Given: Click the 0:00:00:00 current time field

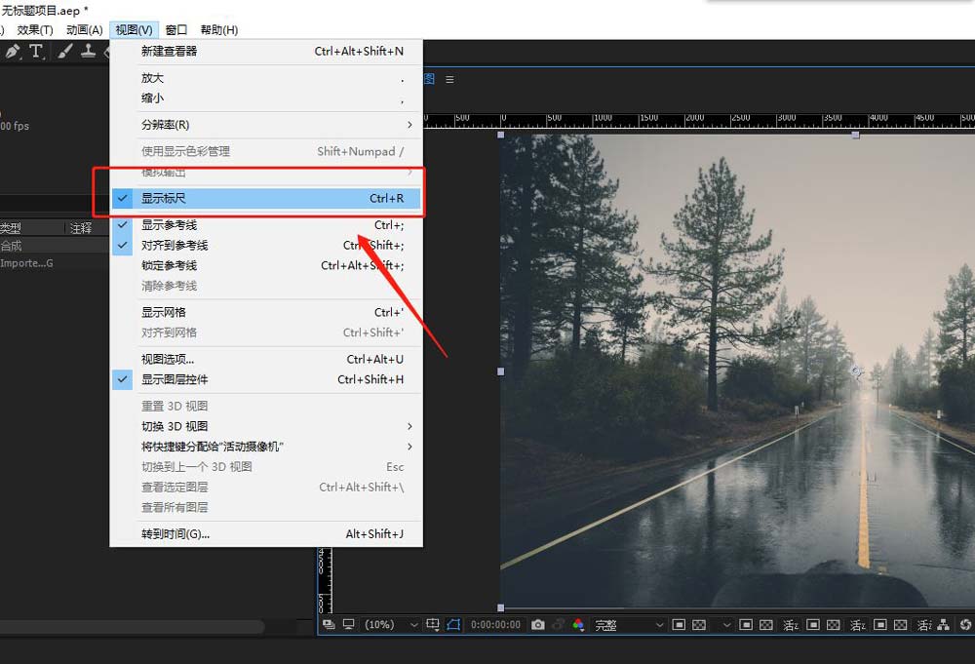Looking at the screenshot, I should 495,624.
